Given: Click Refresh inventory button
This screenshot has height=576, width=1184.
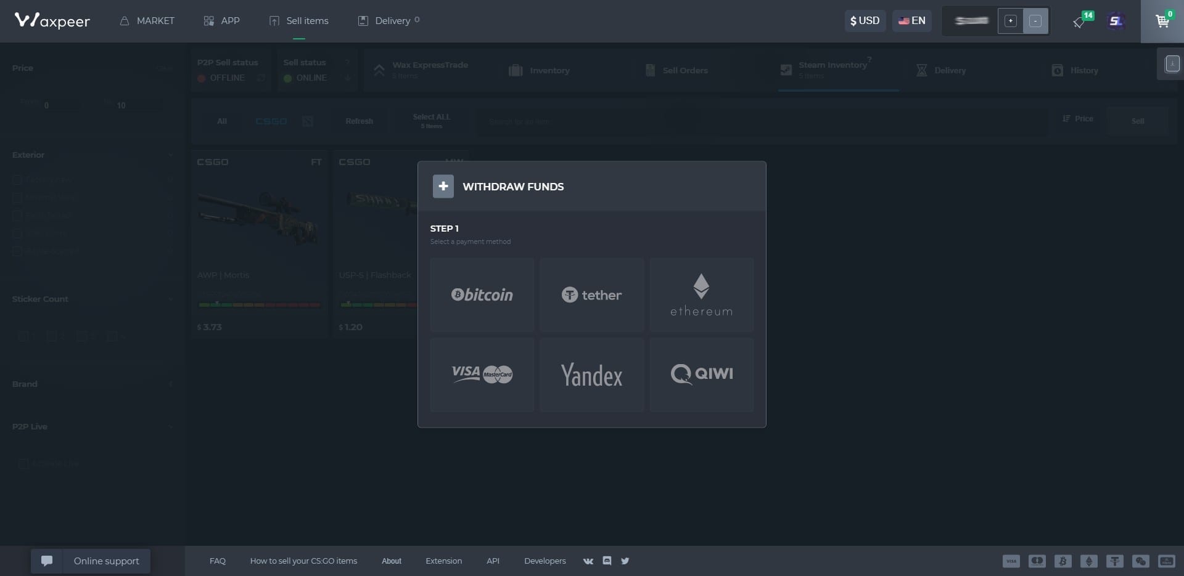Looking at the screenshot, I should coord(359,121).
